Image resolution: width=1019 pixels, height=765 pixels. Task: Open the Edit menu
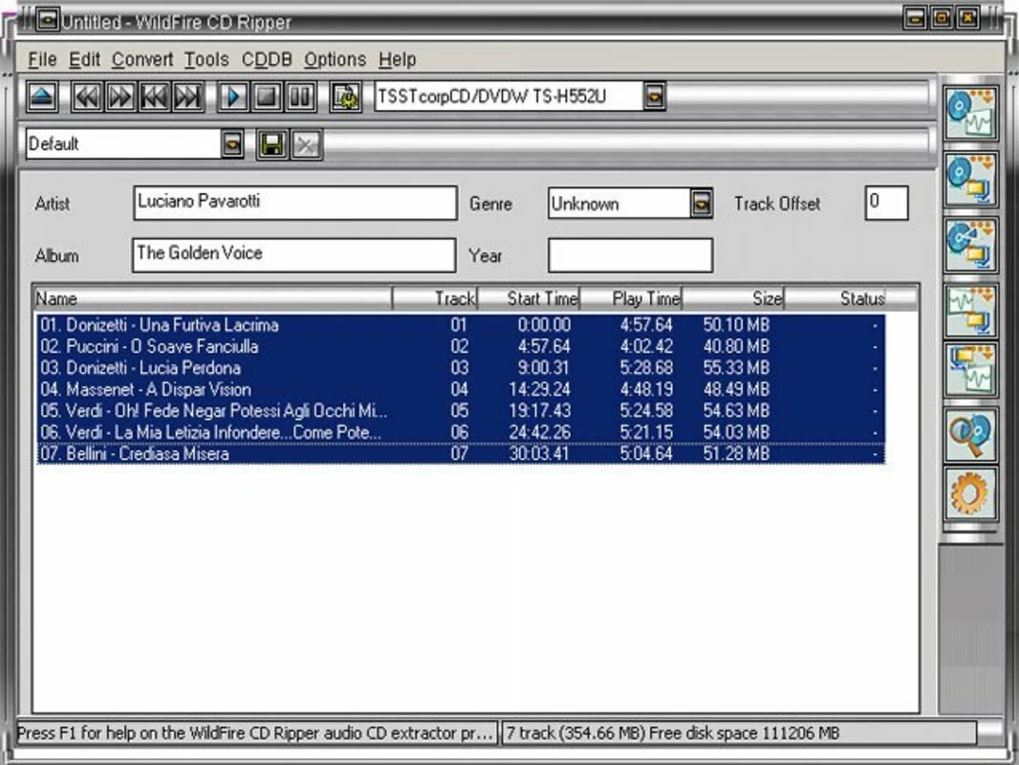point(84,60)
